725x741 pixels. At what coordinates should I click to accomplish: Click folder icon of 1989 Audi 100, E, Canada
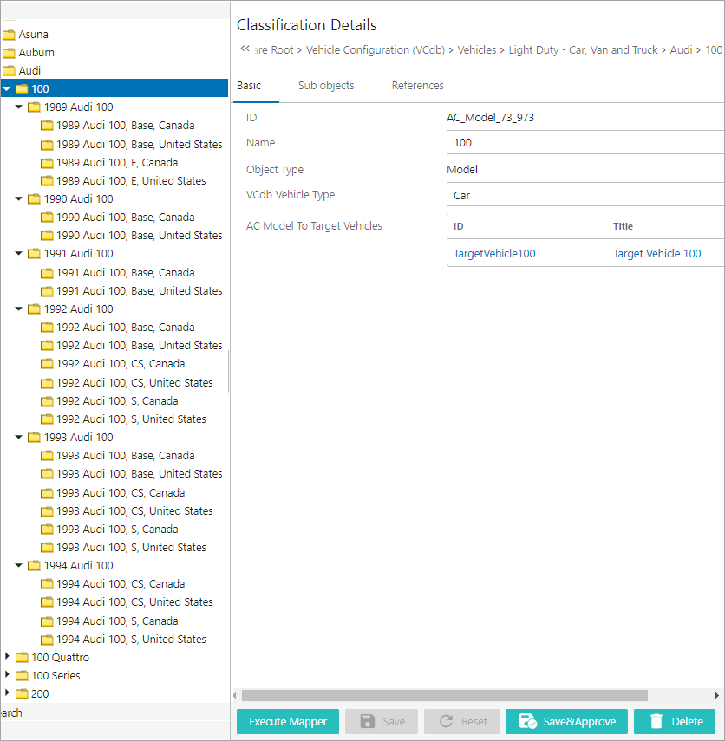point(47,163)
